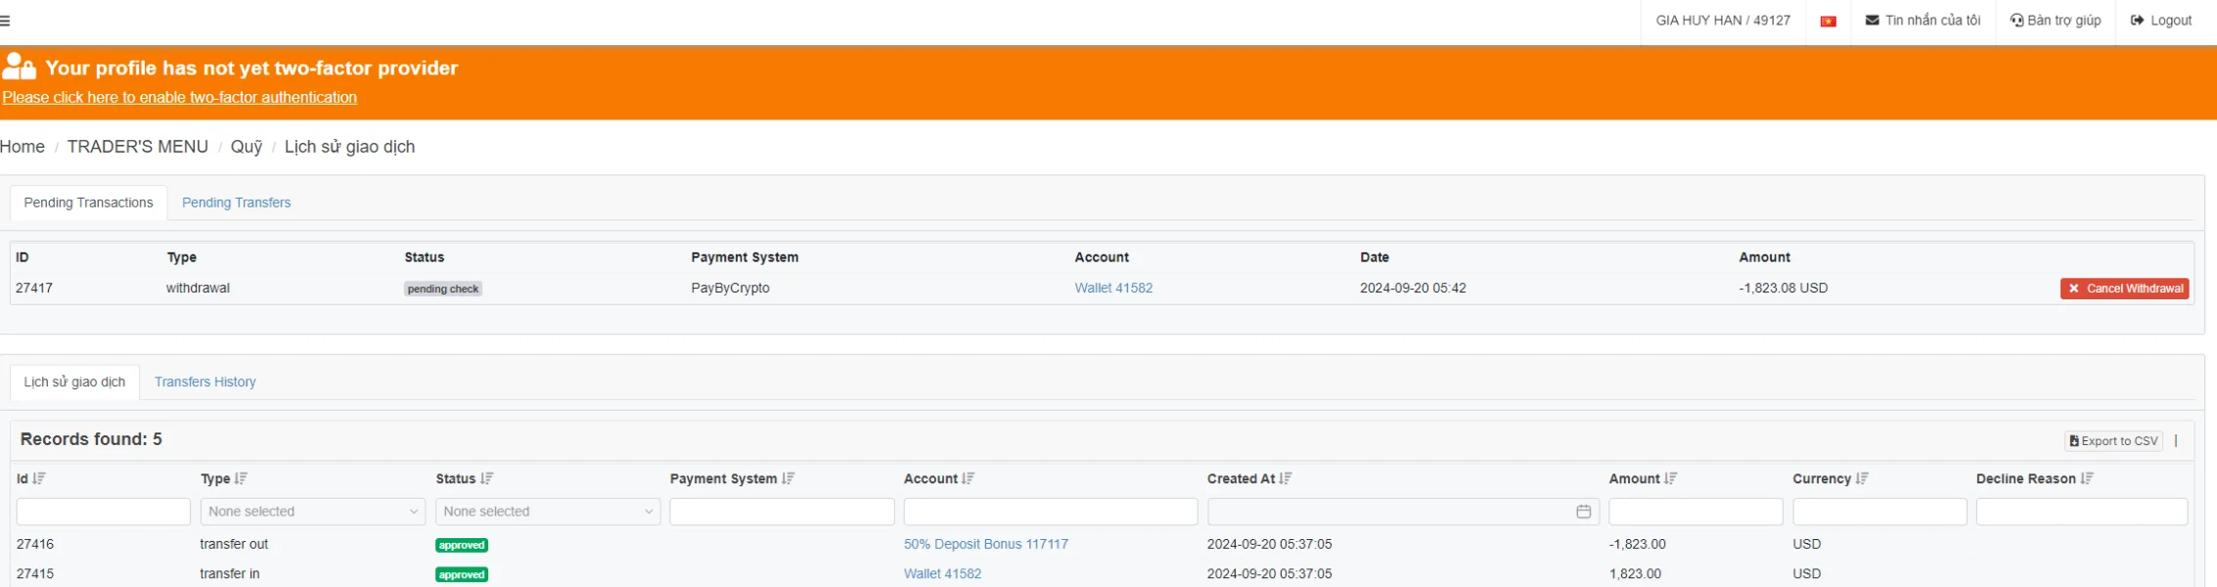Viewport: 2217px width, 587px height.
Task: Click the sort icon beside Id column
Action: pos(39,478)
